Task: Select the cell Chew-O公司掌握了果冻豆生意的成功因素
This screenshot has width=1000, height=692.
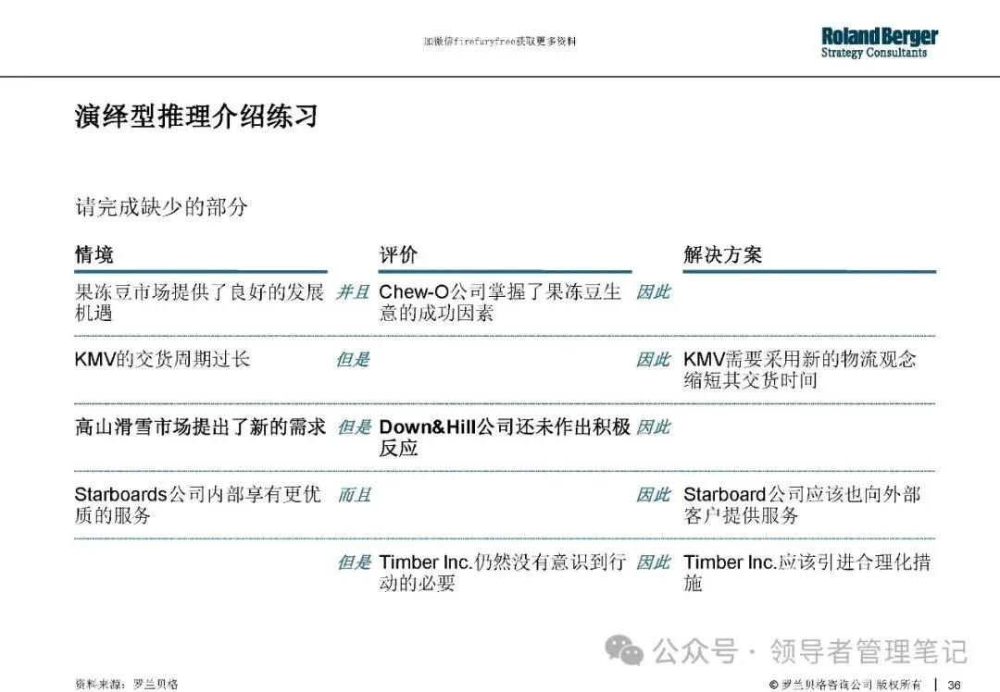Action: (x=500, y=303)
